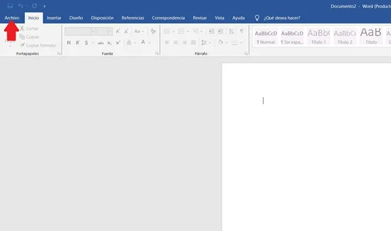
Task: Open the Disposición ribbon tab
Action: point(102,18)
